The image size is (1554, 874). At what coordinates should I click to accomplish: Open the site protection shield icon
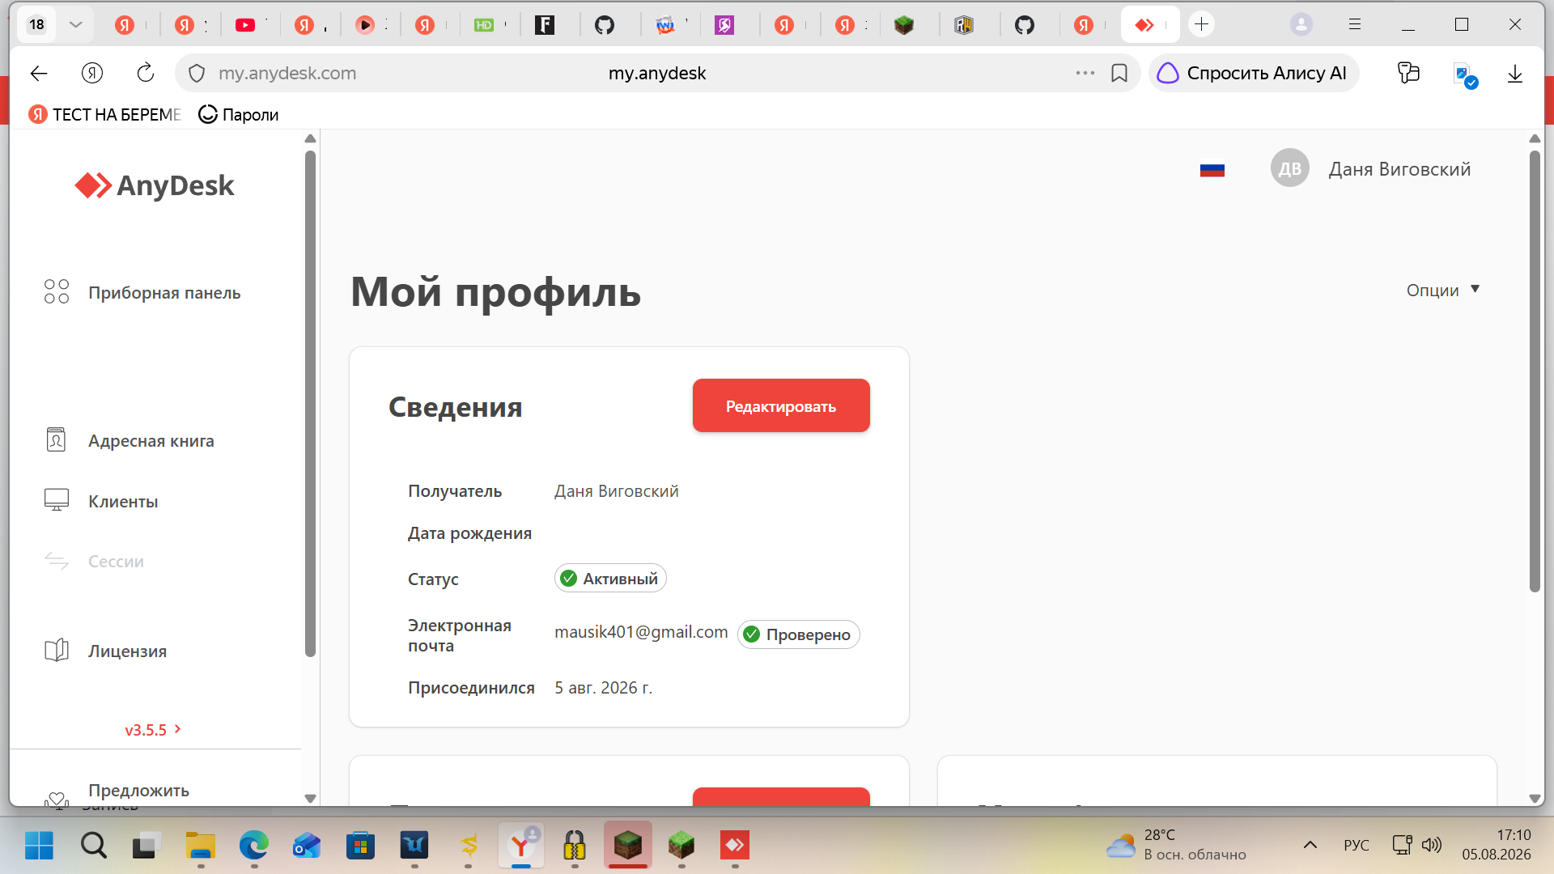(x=197, y=74)
